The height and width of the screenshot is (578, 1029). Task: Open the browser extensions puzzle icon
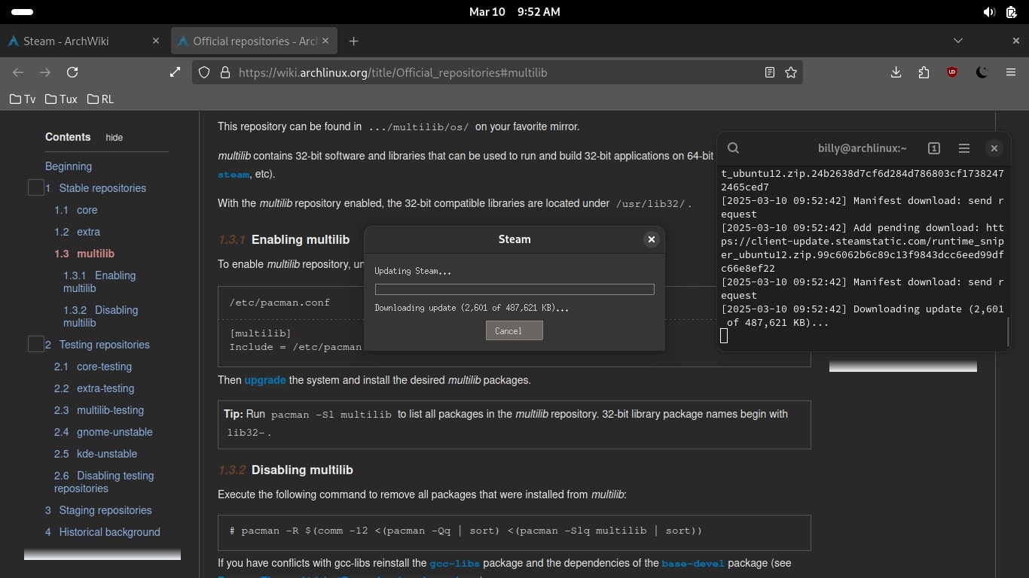(924, 72)
